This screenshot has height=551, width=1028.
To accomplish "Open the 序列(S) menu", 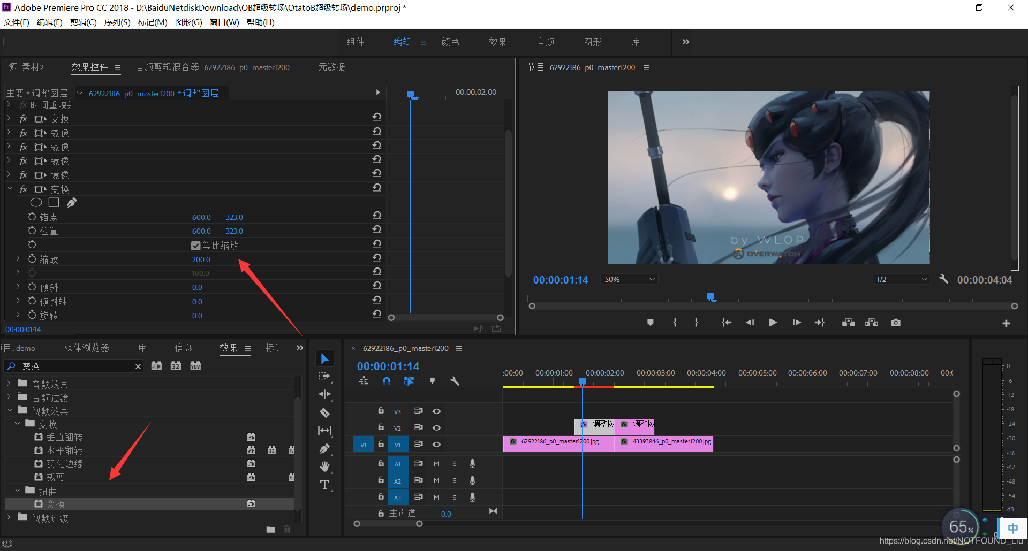I will 117,22.
